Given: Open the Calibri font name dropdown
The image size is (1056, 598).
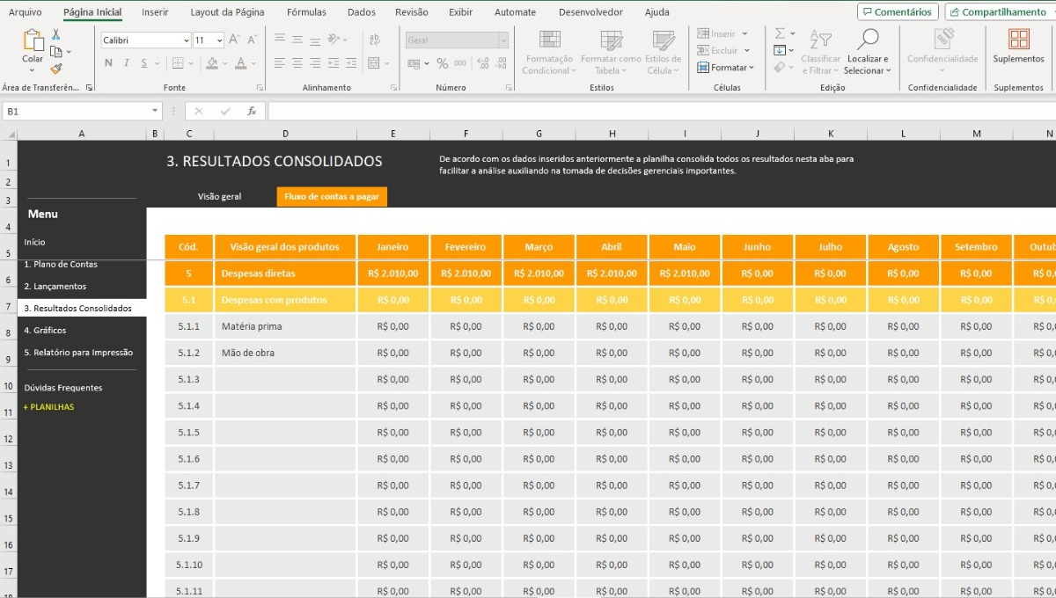Looking at the screenshot, I should click(186, 40).
